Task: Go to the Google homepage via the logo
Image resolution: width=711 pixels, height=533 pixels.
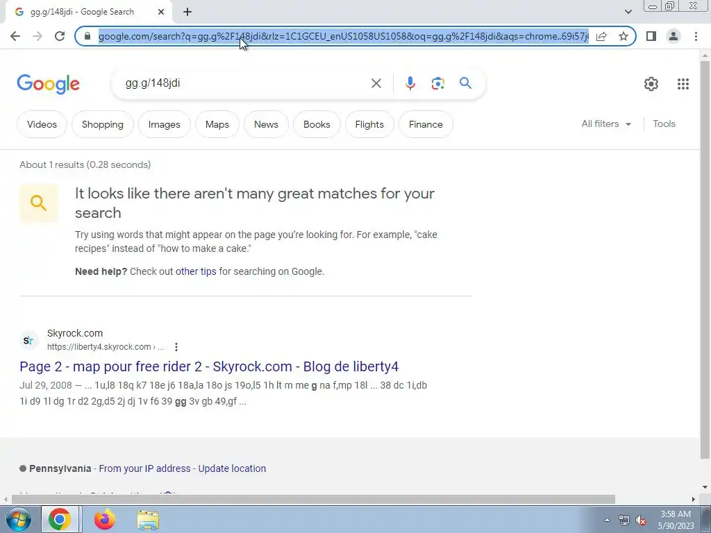Action: [x=49, y=84]
